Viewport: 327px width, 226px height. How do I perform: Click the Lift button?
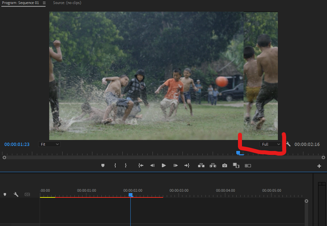[x=201, y=166]
